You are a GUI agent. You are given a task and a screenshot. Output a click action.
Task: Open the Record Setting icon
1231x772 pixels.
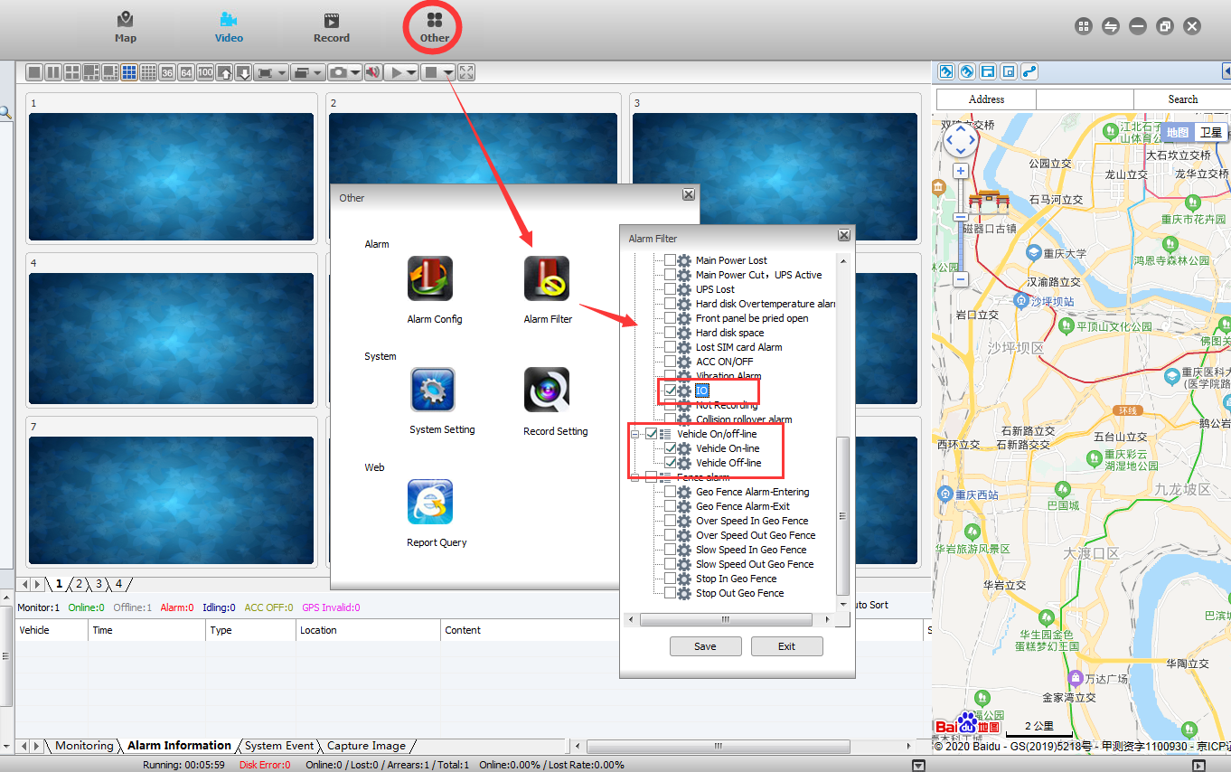pyautogui.click(x=547, y=390)
